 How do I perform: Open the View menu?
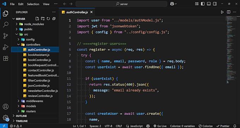46,4
